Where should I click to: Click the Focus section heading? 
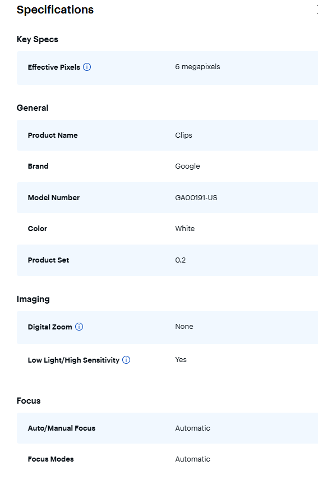point(29,401)
